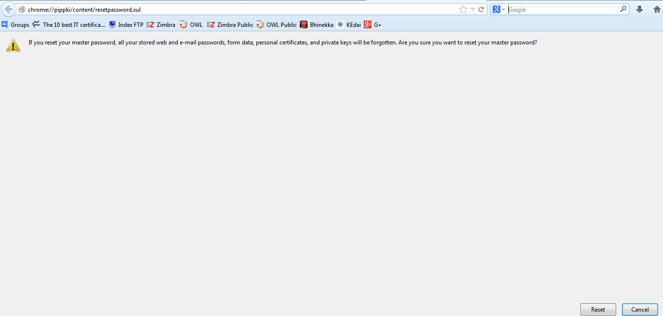Open the Zimbra Public bookmark
This screenshot has width=663, height=316.
[x=230, y=24]
